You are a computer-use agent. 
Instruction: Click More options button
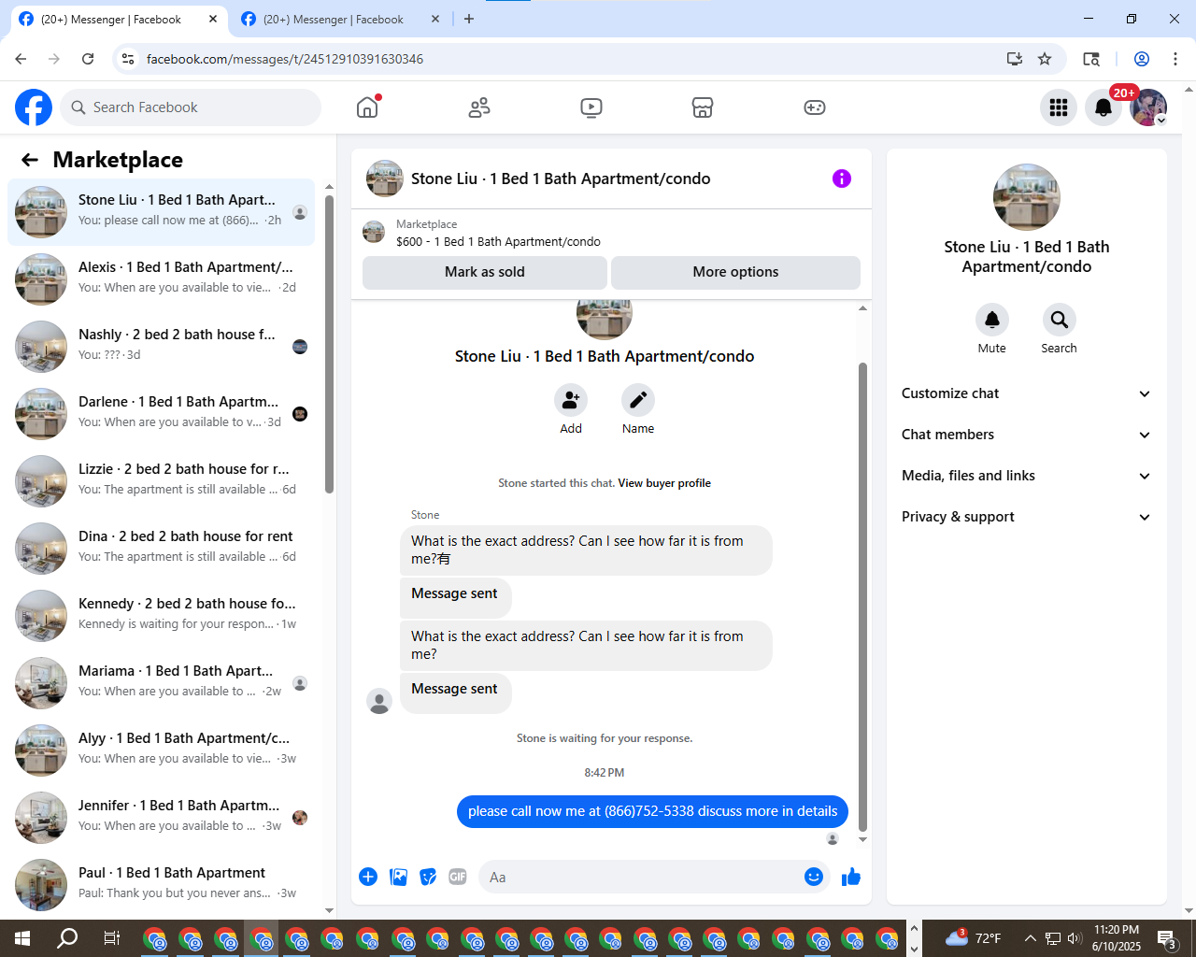coord(735,272)
